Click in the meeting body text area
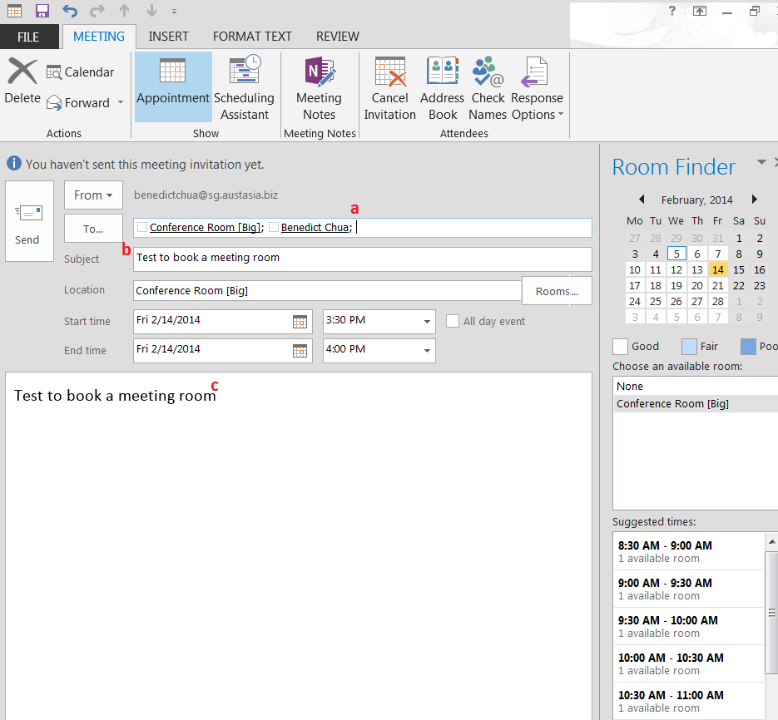778x720 pixels. click(x=299, y=545)
